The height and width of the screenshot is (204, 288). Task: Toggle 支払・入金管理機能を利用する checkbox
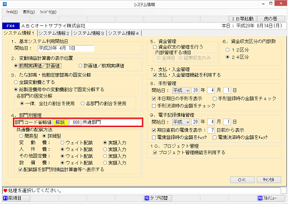click(187, 75)
